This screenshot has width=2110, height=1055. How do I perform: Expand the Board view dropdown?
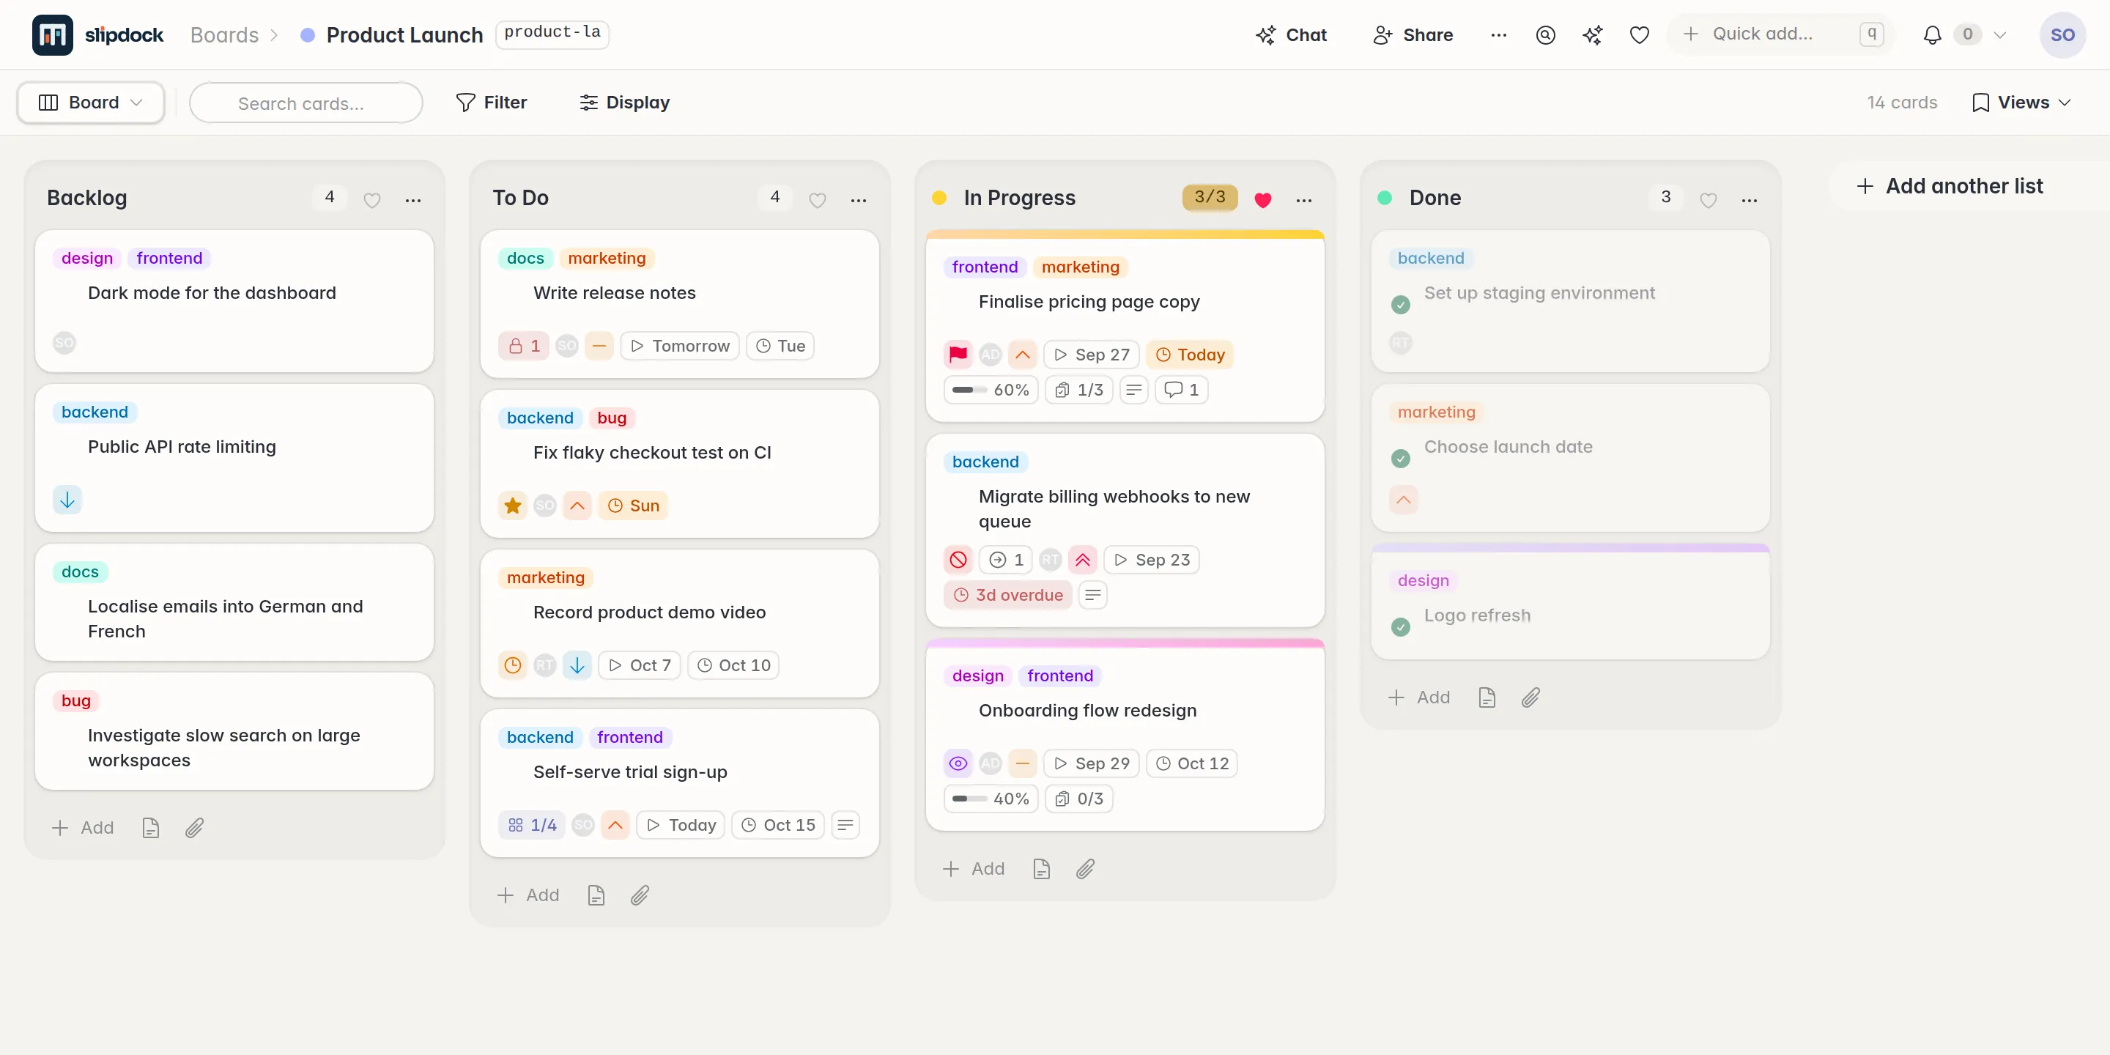pyautogui.click(x=91, y=103)
